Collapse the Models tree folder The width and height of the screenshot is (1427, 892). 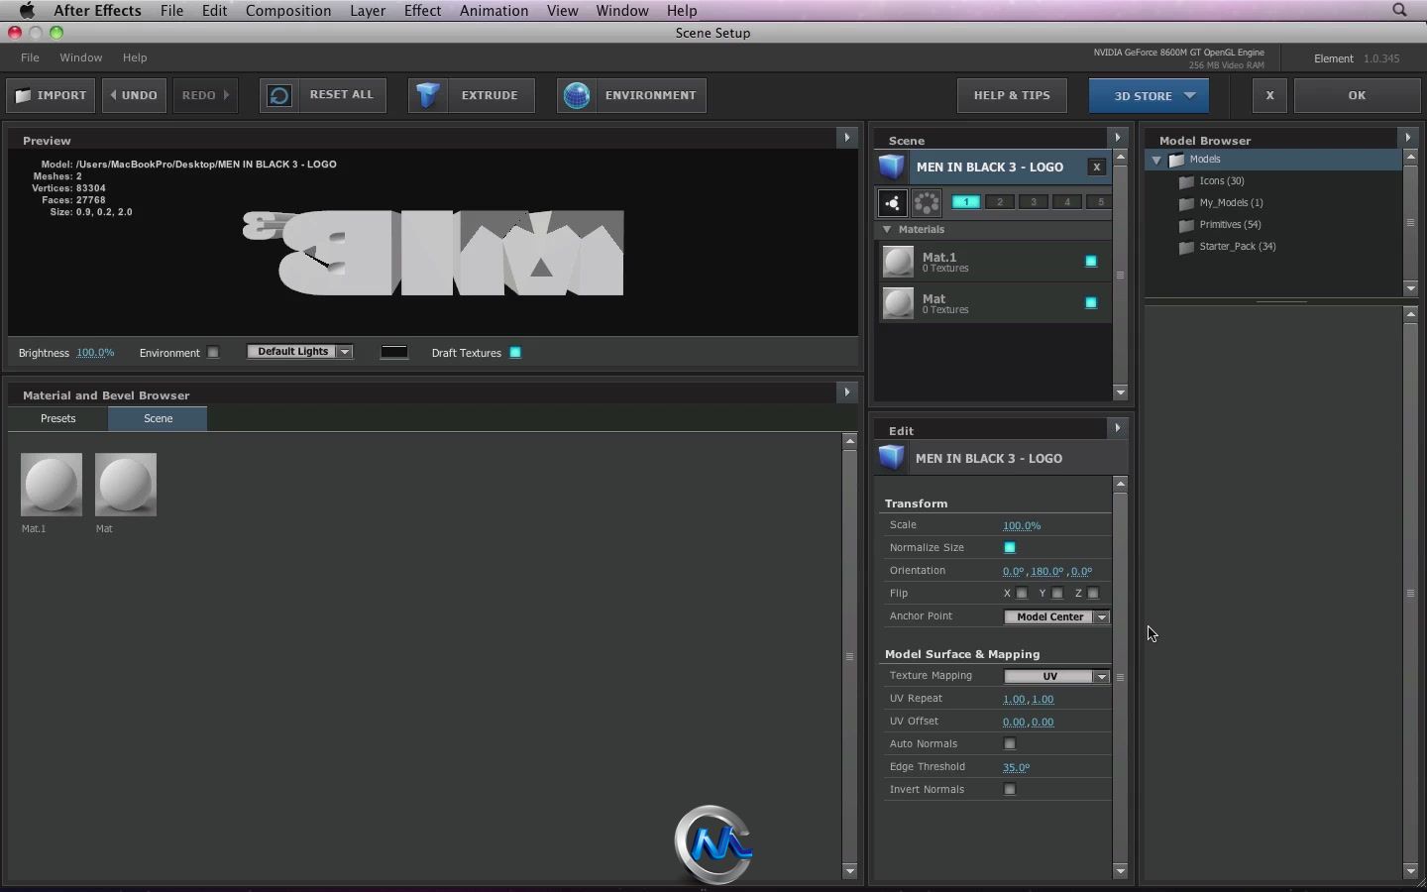(1156, 160)
